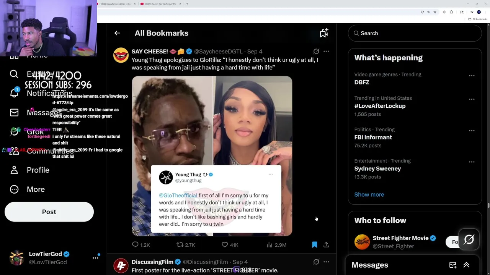Share the SAY CHEESE post
Viewport: 490px width, 275px height.
pyautogui.click(x=326, y=245)
